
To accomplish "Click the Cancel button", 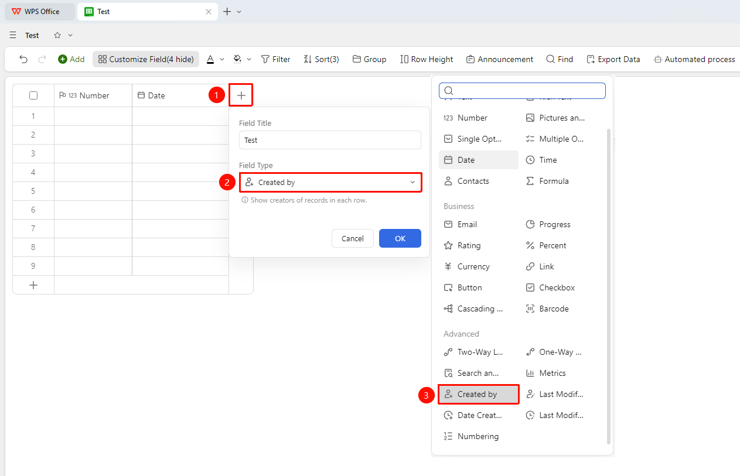I will (353, 238).
